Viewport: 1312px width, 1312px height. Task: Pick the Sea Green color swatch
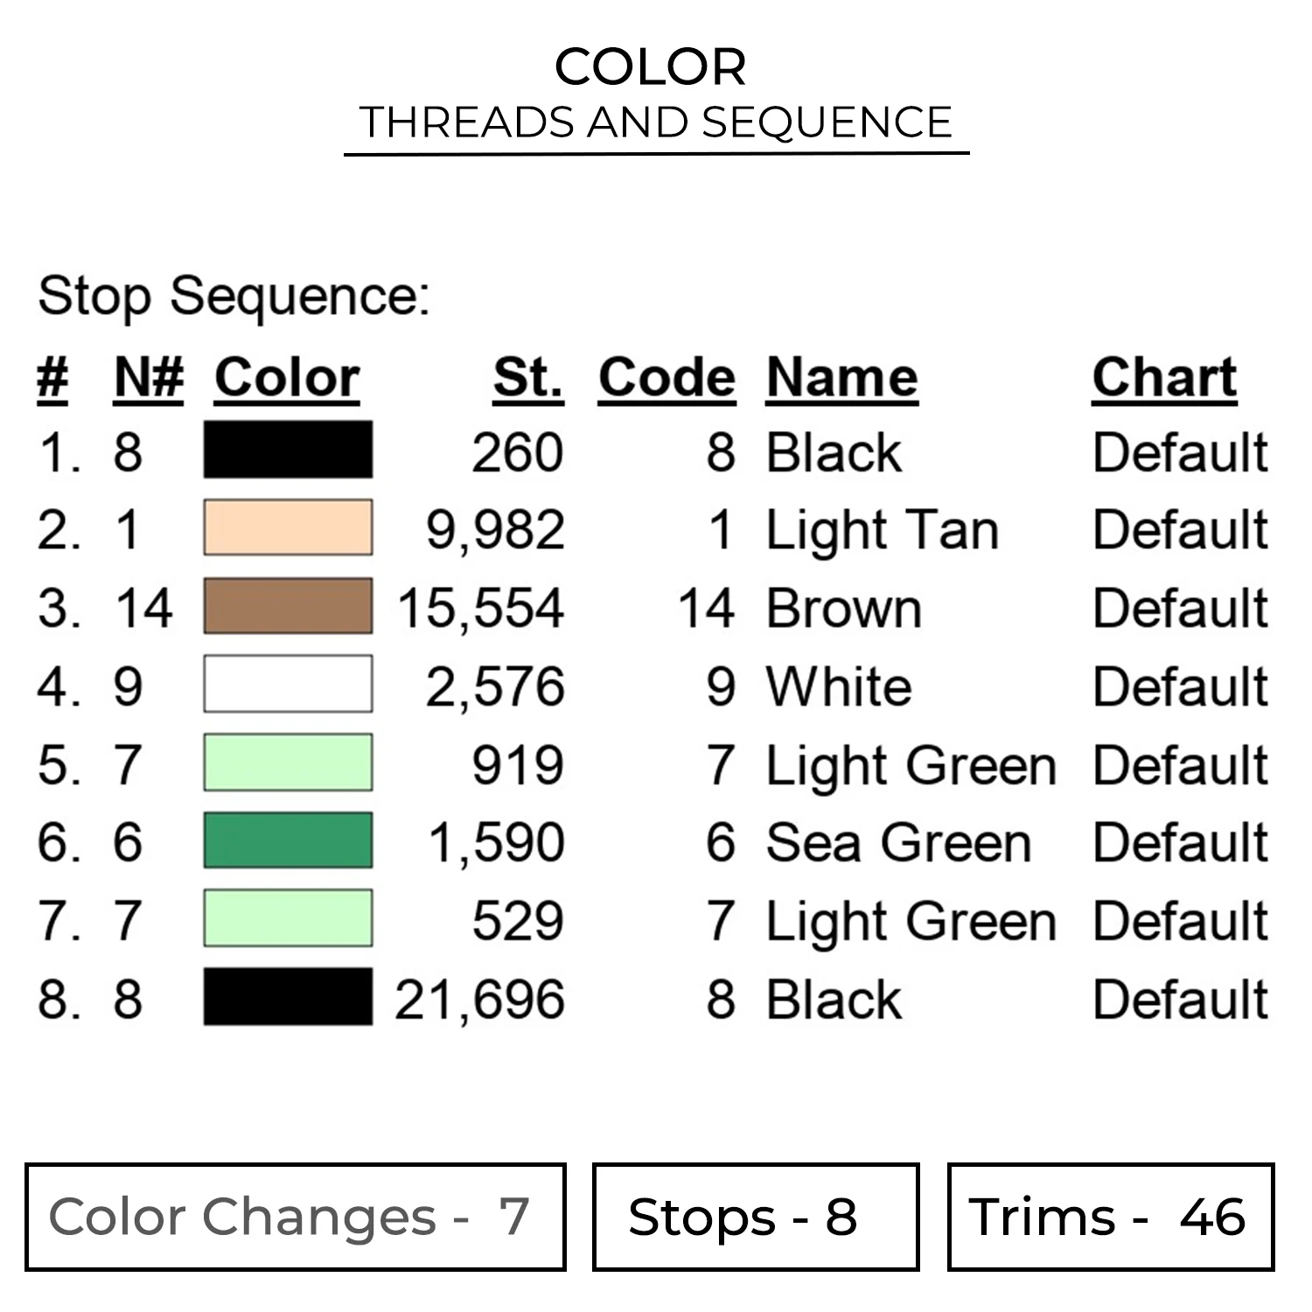tap(288, 840)
